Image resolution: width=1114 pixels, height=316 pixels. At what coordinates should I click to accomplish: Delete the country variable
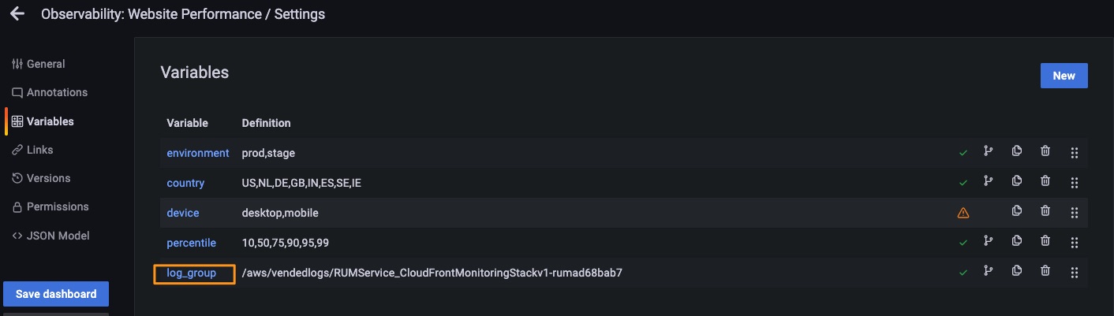tap(1045, 182)
